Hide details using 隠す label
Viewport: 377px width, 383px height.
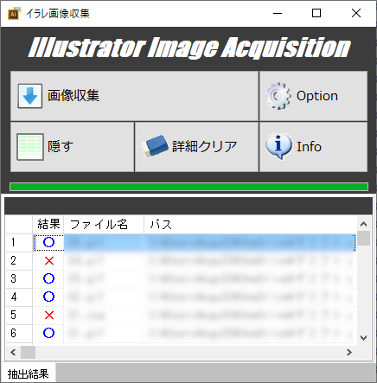pos(61,146)
